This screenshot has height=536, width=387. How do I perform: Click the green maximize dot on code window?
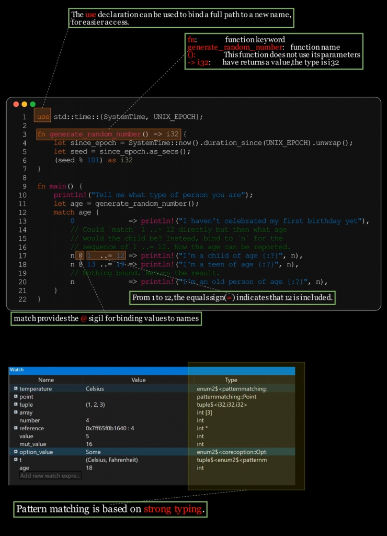pos(32,105)
